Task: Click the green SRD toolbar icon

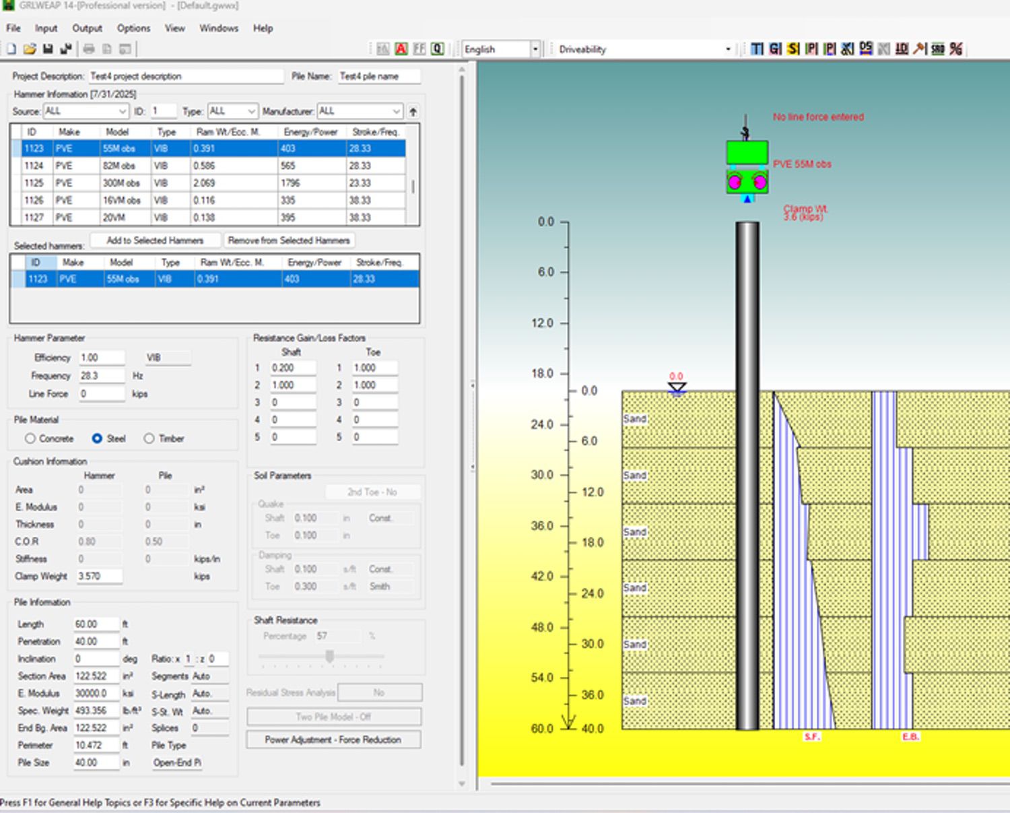Action: (x=938, y=49)
